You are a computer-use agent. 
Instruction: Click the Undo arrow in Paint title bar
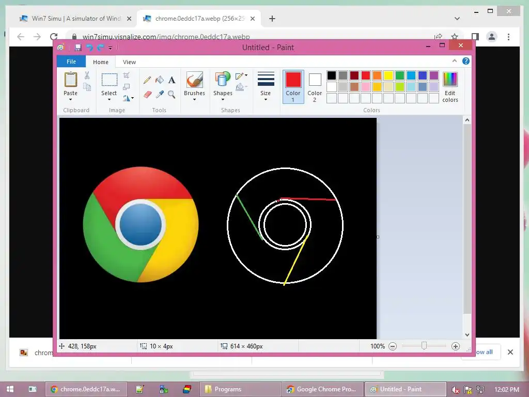coord(89,48)
